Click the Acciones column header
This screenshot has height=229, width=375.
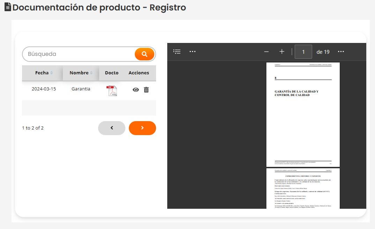[x=139, y=73]
